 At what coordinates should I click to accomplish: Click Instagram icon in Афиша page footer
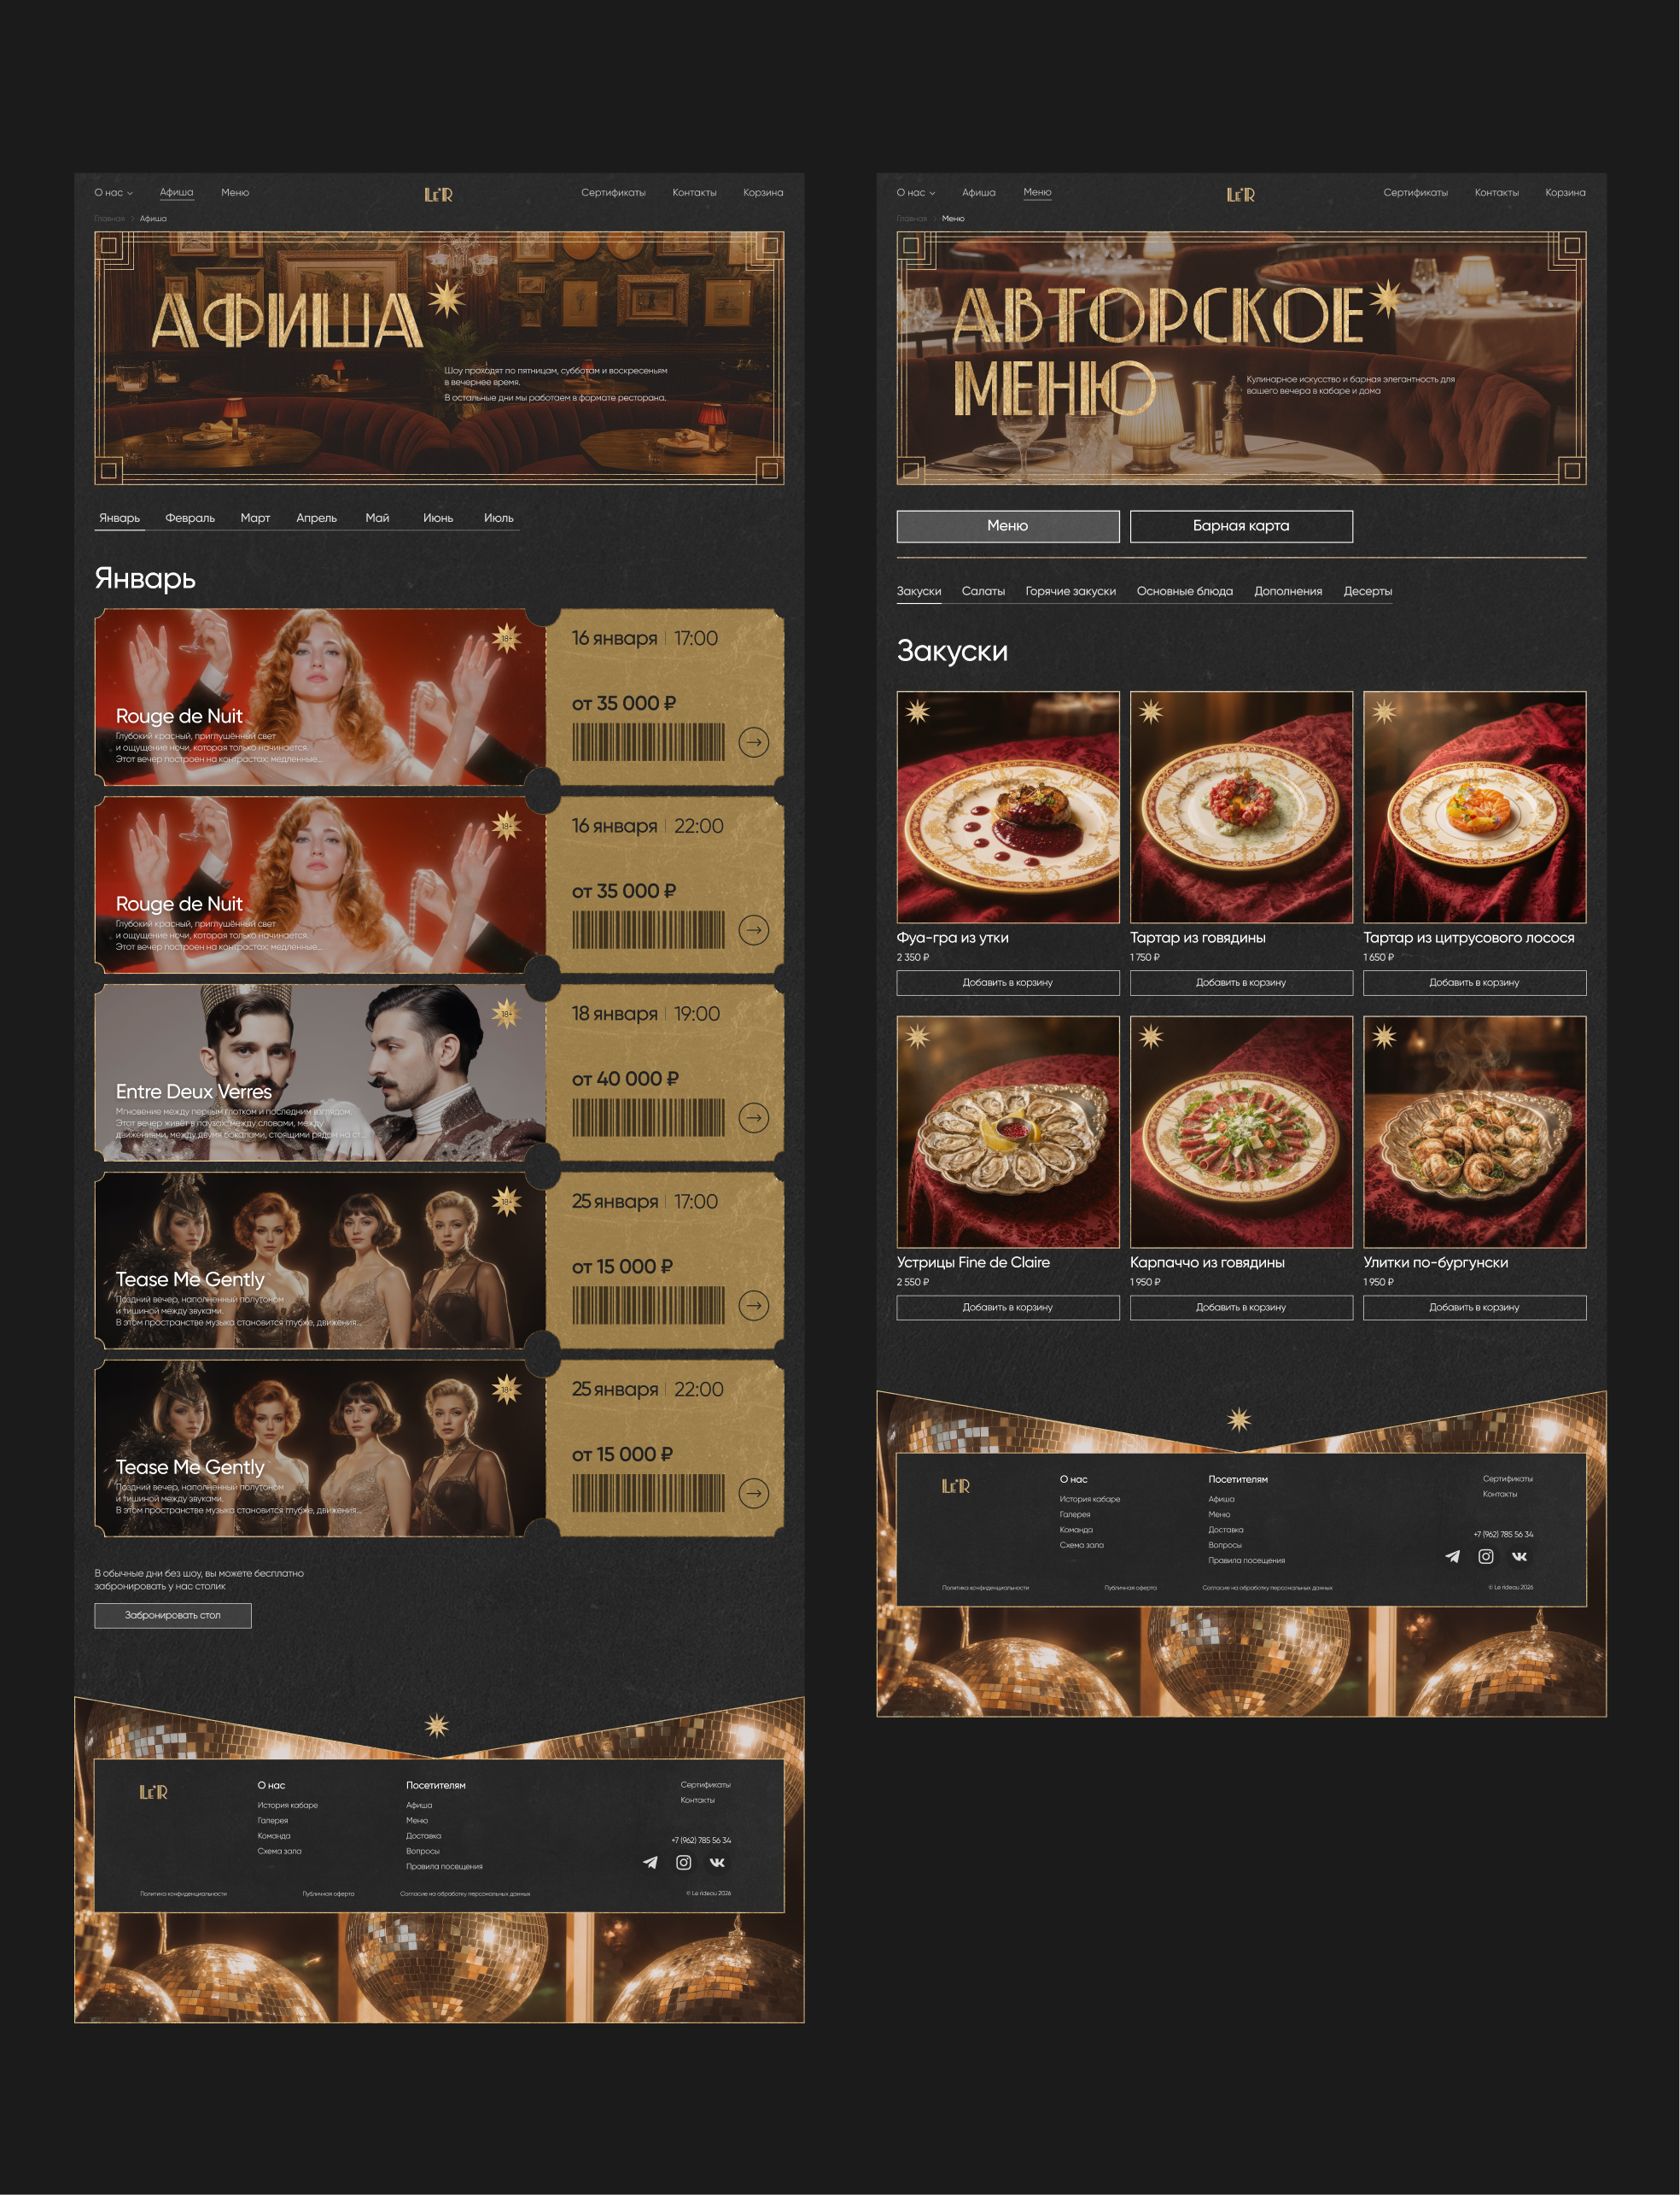coord(684,1863)
